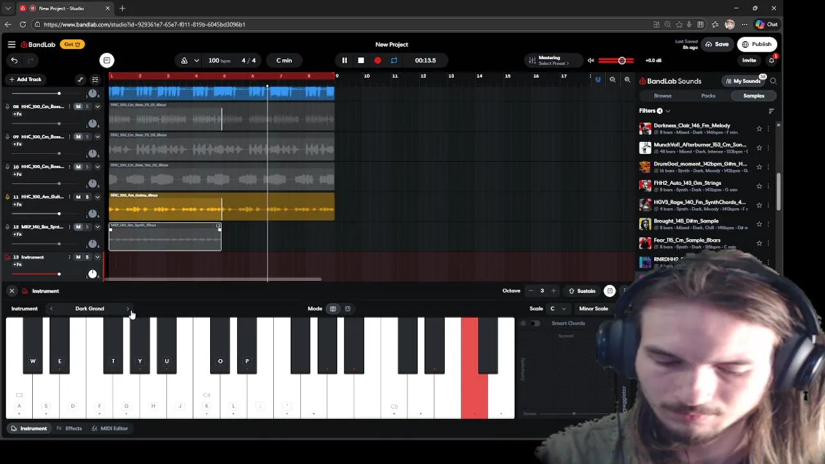The width and height of the screenshot is (825, 464).
Task: Expand track 09 options chevron
Action: pyautogui.click(x=97, y=137)
